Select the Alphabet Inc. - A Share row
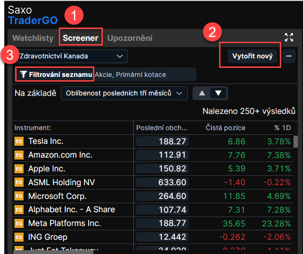The image size is (303, 254). (x=72, y=210)
